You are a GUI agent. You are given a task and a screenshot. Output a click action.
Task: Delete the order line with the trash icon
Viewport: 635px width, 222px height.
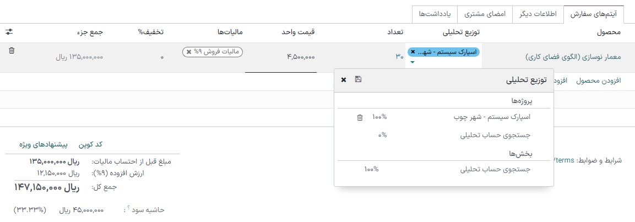pos(12,51)
